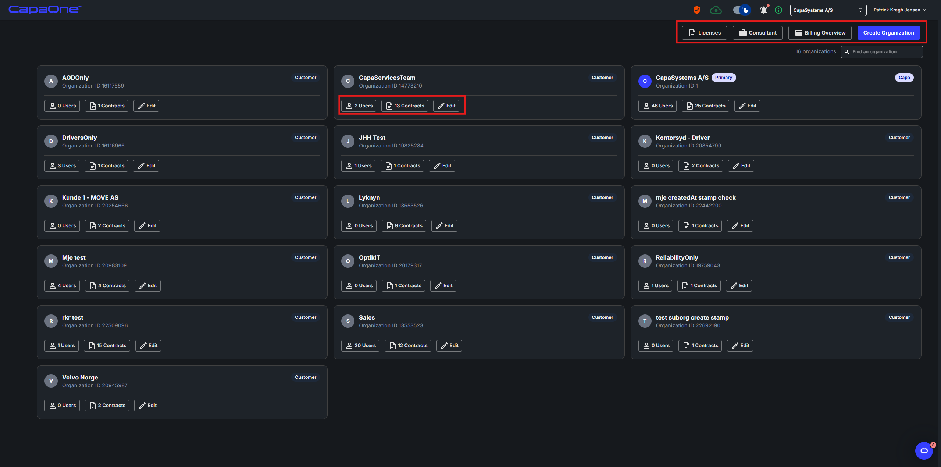
Task: Focus the Find an organization search field
Action: [x=881, y=52]
